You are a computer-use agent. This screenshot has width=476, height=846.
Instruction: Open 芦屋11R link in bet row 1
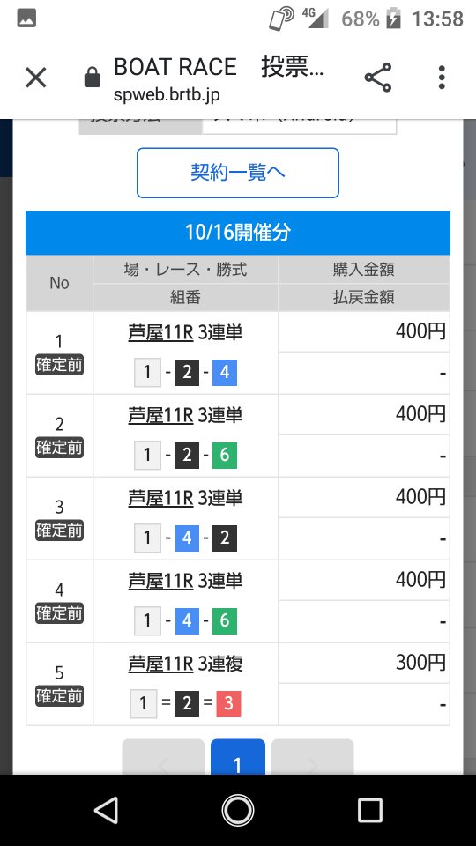pyautogui.click(x=160, y=332)
